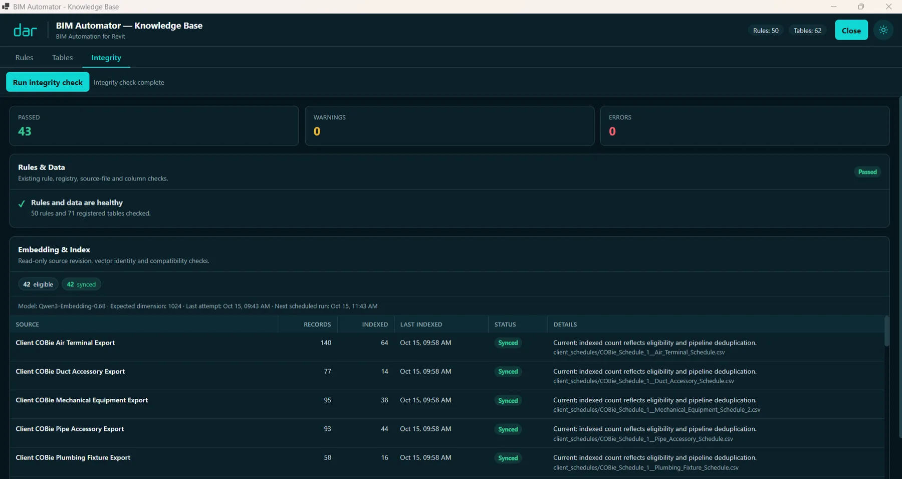Click the Embedding & Index section heading

point(54,250)
